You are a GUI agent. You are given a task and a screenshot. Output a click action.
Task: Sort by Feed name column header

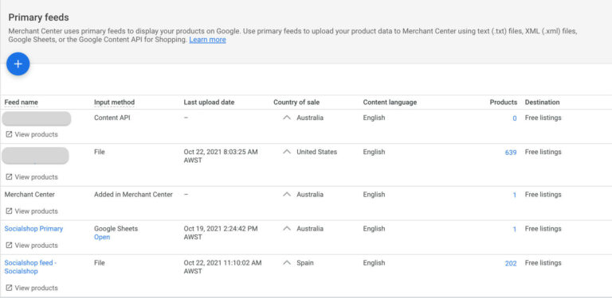click(21, 103)
